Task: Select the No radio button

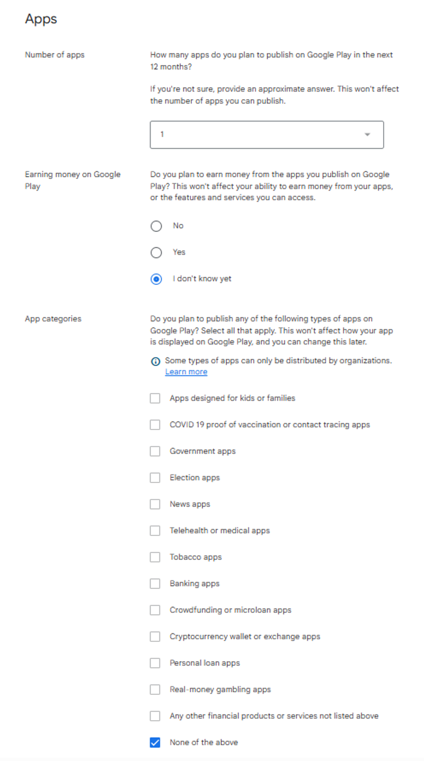Action: coord(156,226)
